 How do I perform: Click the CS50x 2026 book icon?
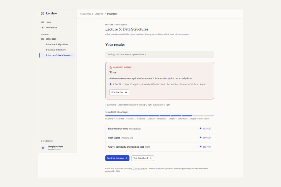(x=43, y=39)
